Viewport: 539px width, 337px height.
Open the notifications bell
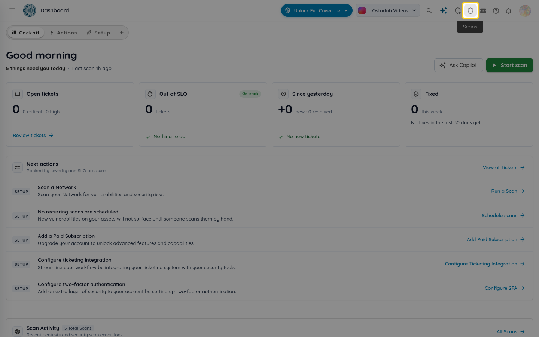(x=509, y=11)
